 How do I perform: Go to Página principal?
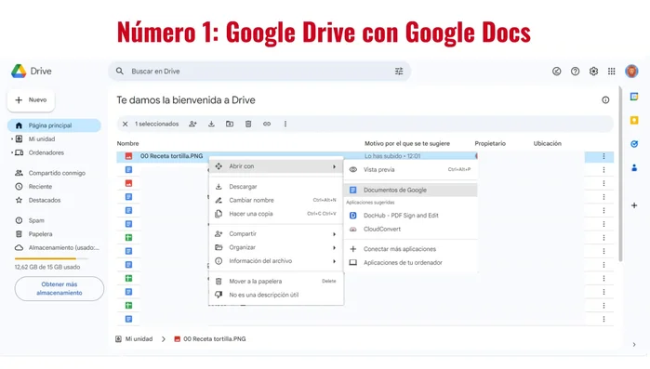54,125
